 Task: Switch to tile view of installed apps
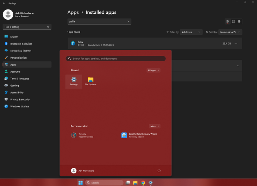point(239,21)
